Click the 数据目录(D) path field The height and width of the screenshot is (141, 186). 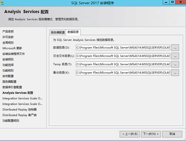coord(123,47)
